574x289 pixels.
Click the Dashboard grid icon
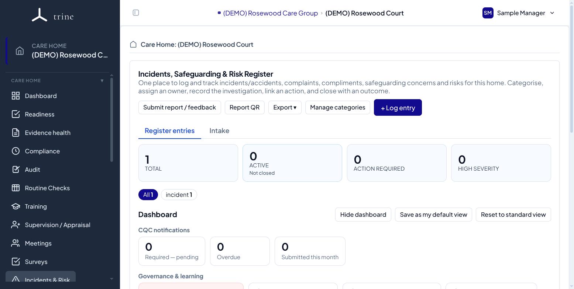tap(16, 96)
